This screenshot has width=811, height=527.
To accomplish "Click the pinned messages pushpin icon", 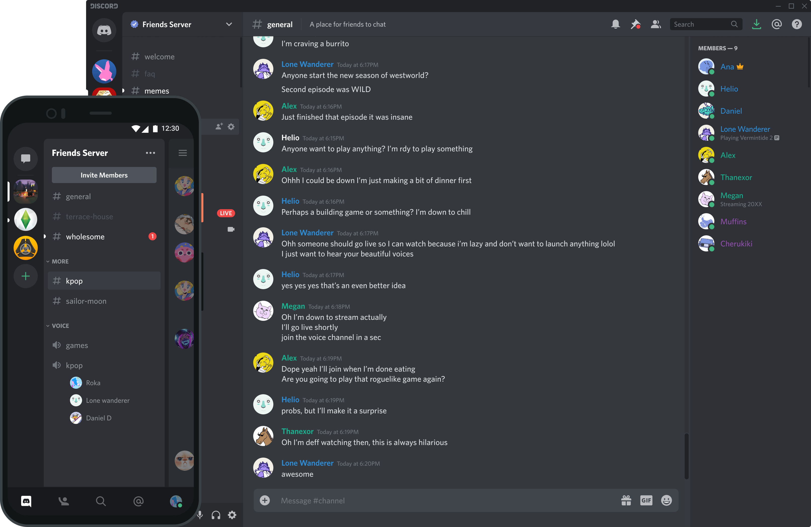I will (636, 24).
